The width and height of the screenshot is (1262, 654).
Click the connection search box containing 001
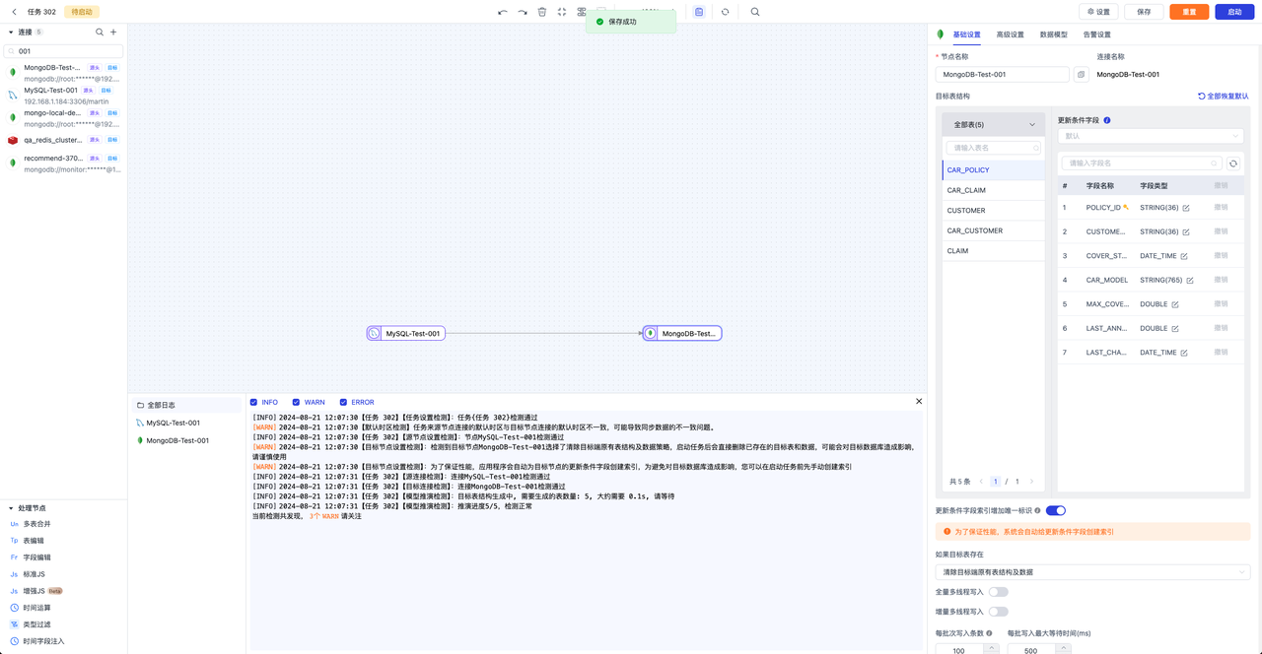[63, 51]
